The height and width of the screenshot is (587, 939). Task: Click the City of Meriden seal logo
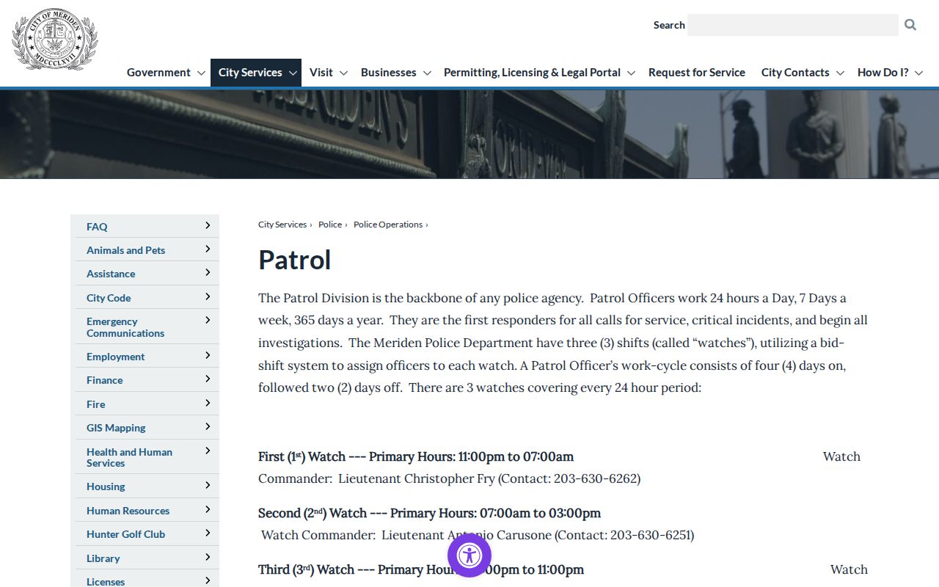point(55,39)
